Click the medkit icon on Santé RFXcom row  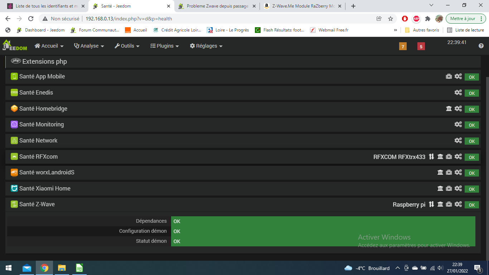pos(449,156)
